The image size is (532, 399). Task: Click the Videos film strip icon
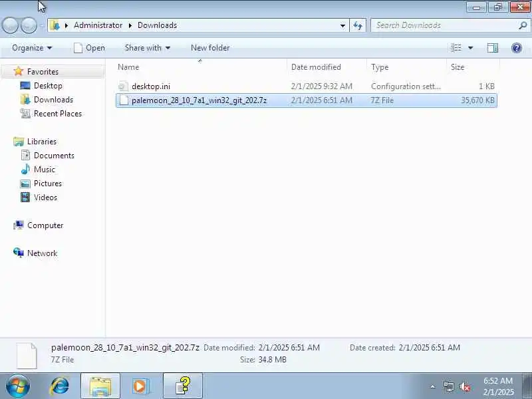click(x=25, y=197)
